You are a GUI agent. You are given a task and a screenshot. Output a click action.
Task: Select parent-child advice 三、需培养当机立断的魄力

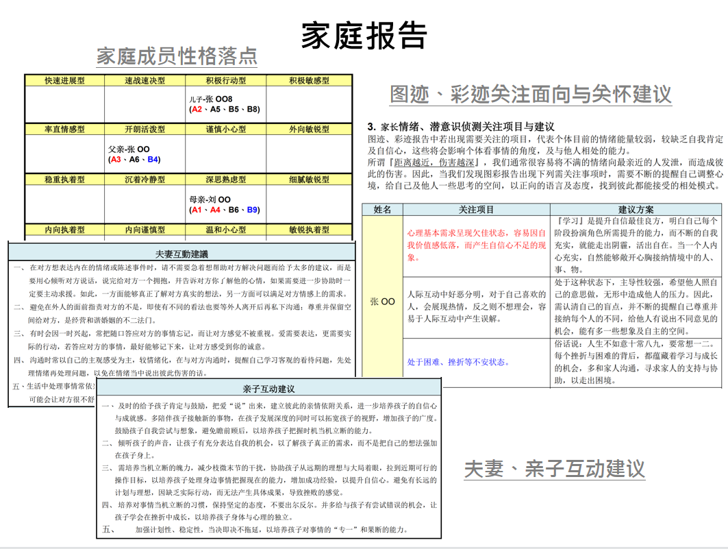click(x=269, y=480)
